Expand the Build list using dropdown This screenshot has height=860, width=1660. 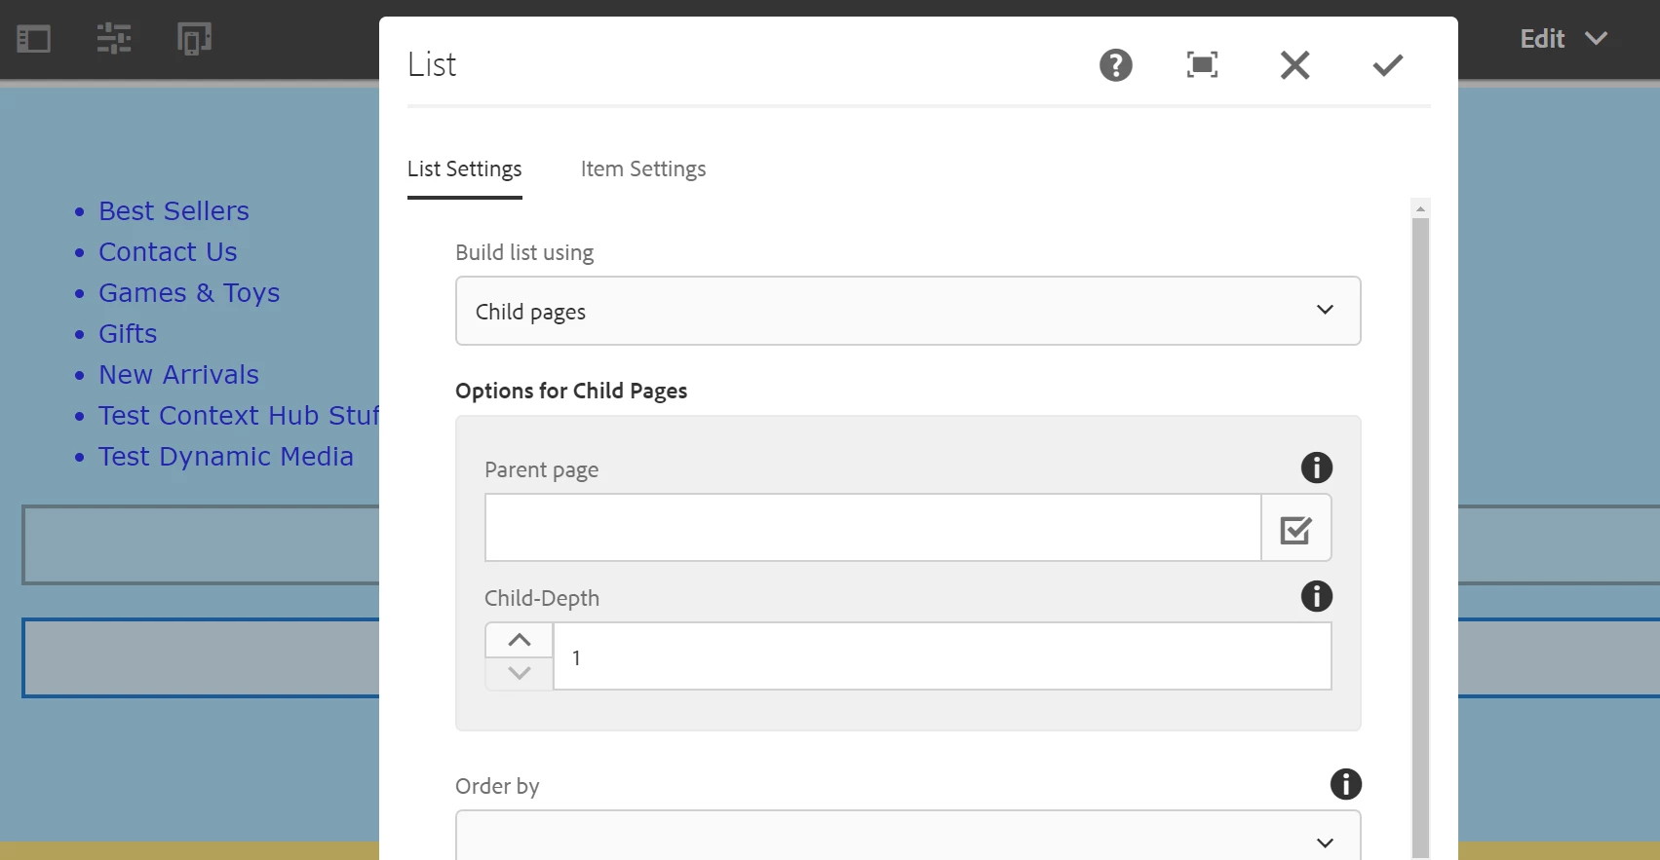[x=907, y=311]
